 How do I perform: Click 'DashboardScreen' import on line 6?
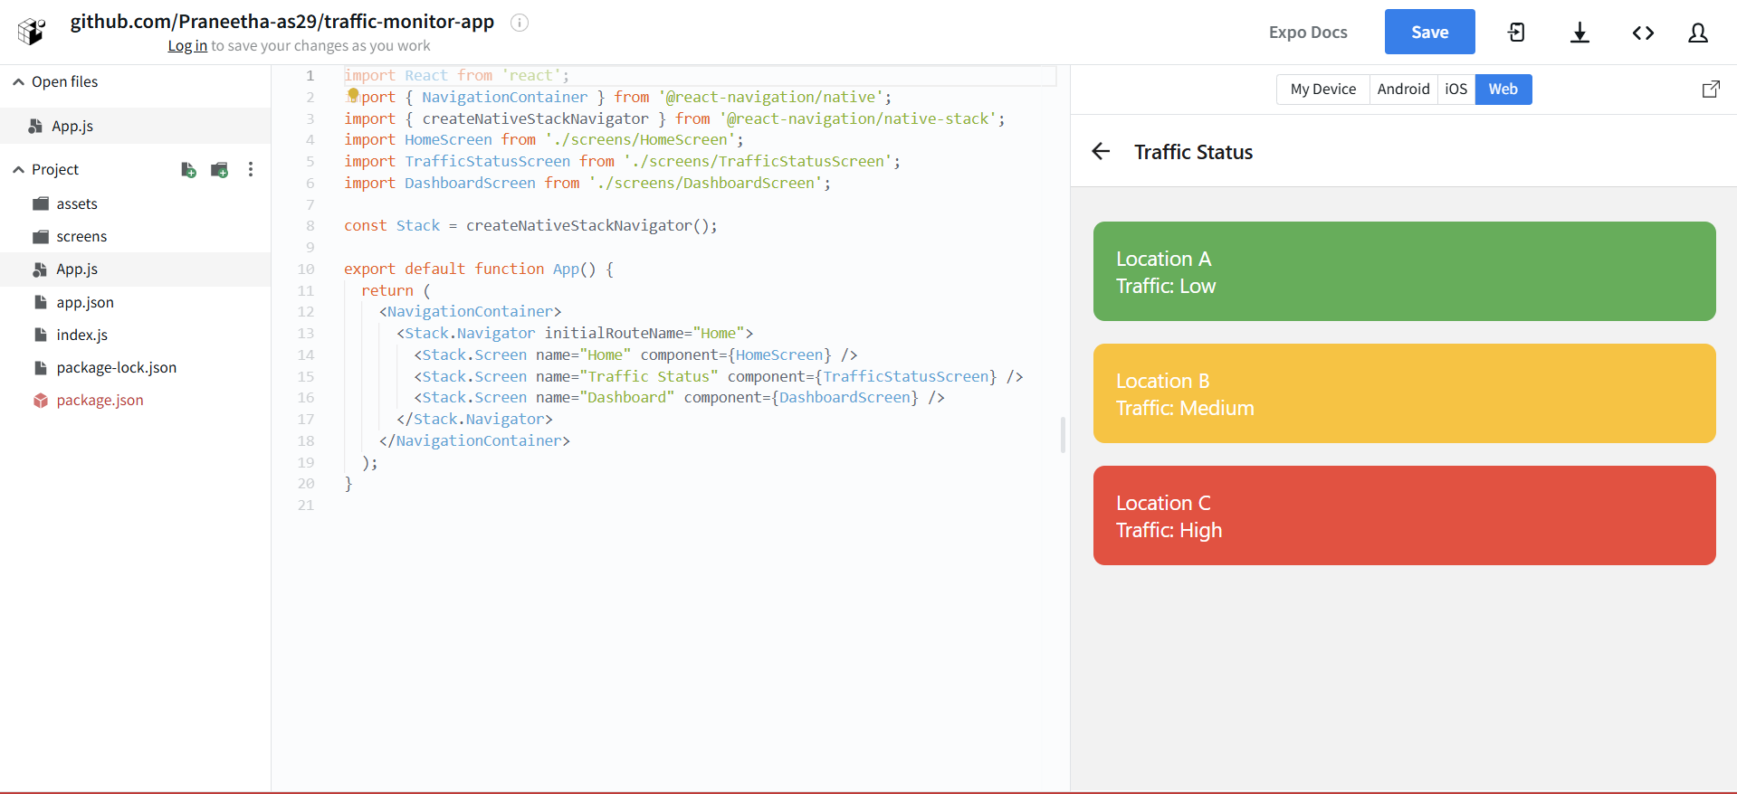[x=470, y=184]
